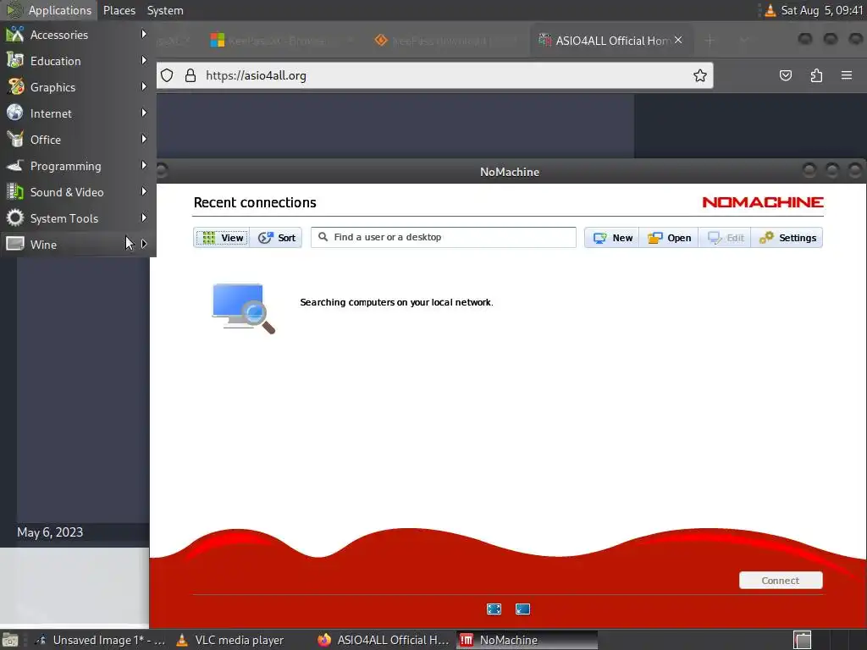Viewport: 867px width, 650px height.
Task: Click the Connect button
Action: 781,581
